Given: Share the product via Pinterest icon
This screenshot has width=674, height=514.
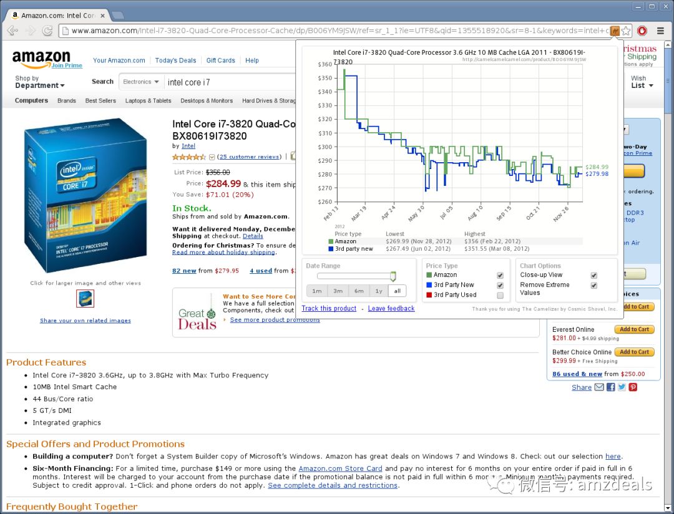Looking at the screenshot, I should [x=633, y=387].
